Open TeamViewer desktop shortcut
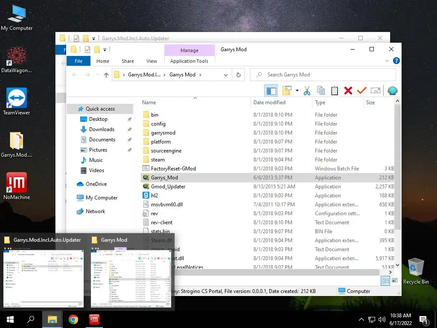Screen dimensions: 437x328 click(x=16, y=102)
